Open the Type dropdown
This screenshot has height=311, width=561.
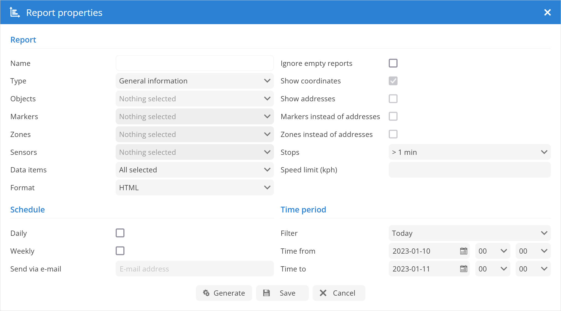[x=195, y=81]
